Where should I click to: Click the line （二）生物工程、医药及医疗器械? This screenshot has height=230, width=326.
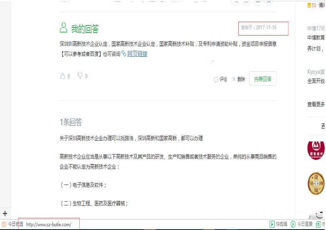(94, 203)
